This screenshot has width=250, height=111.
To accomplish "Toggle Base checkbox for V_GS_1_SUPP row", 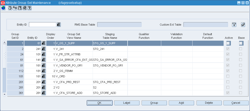I will coord(241,43).
